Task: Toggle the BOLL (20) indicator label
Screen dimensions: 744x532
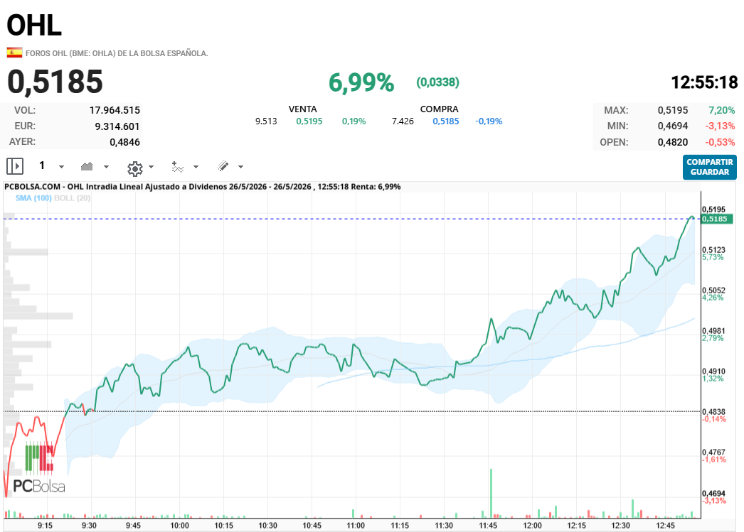Action: (x=72, y=198)
